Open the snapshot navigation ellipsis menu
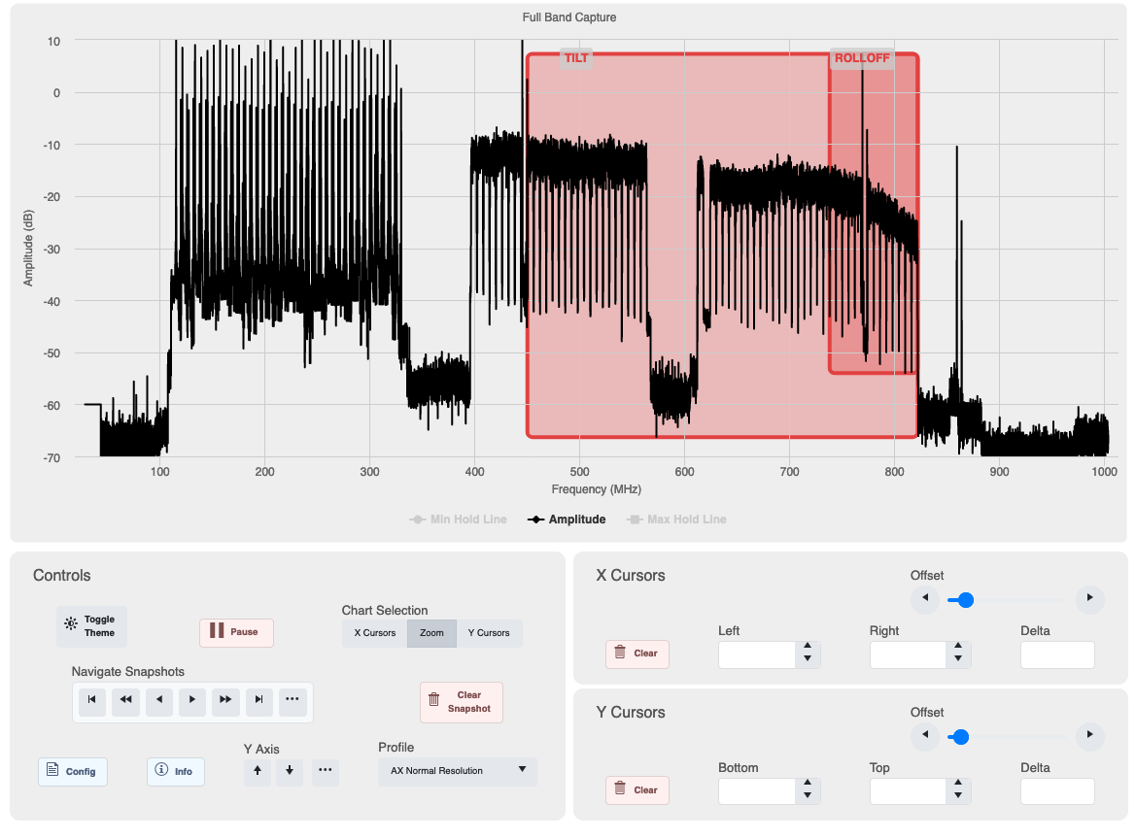The image size is (1136, 838). 293,700
